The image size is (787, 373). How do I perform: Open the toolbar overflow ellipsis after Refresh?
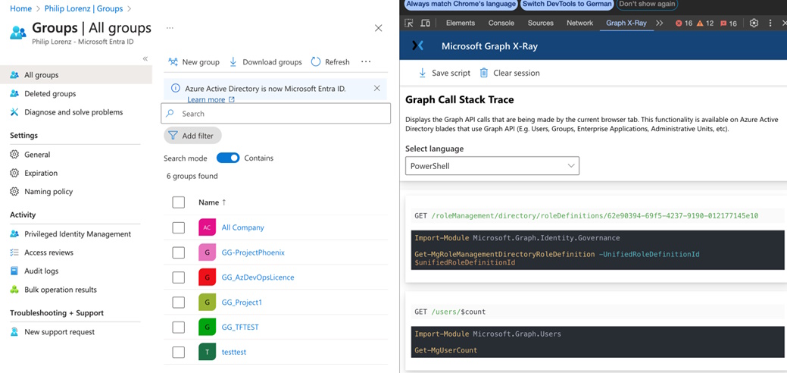pyautogui.click(x=366, y=62)
